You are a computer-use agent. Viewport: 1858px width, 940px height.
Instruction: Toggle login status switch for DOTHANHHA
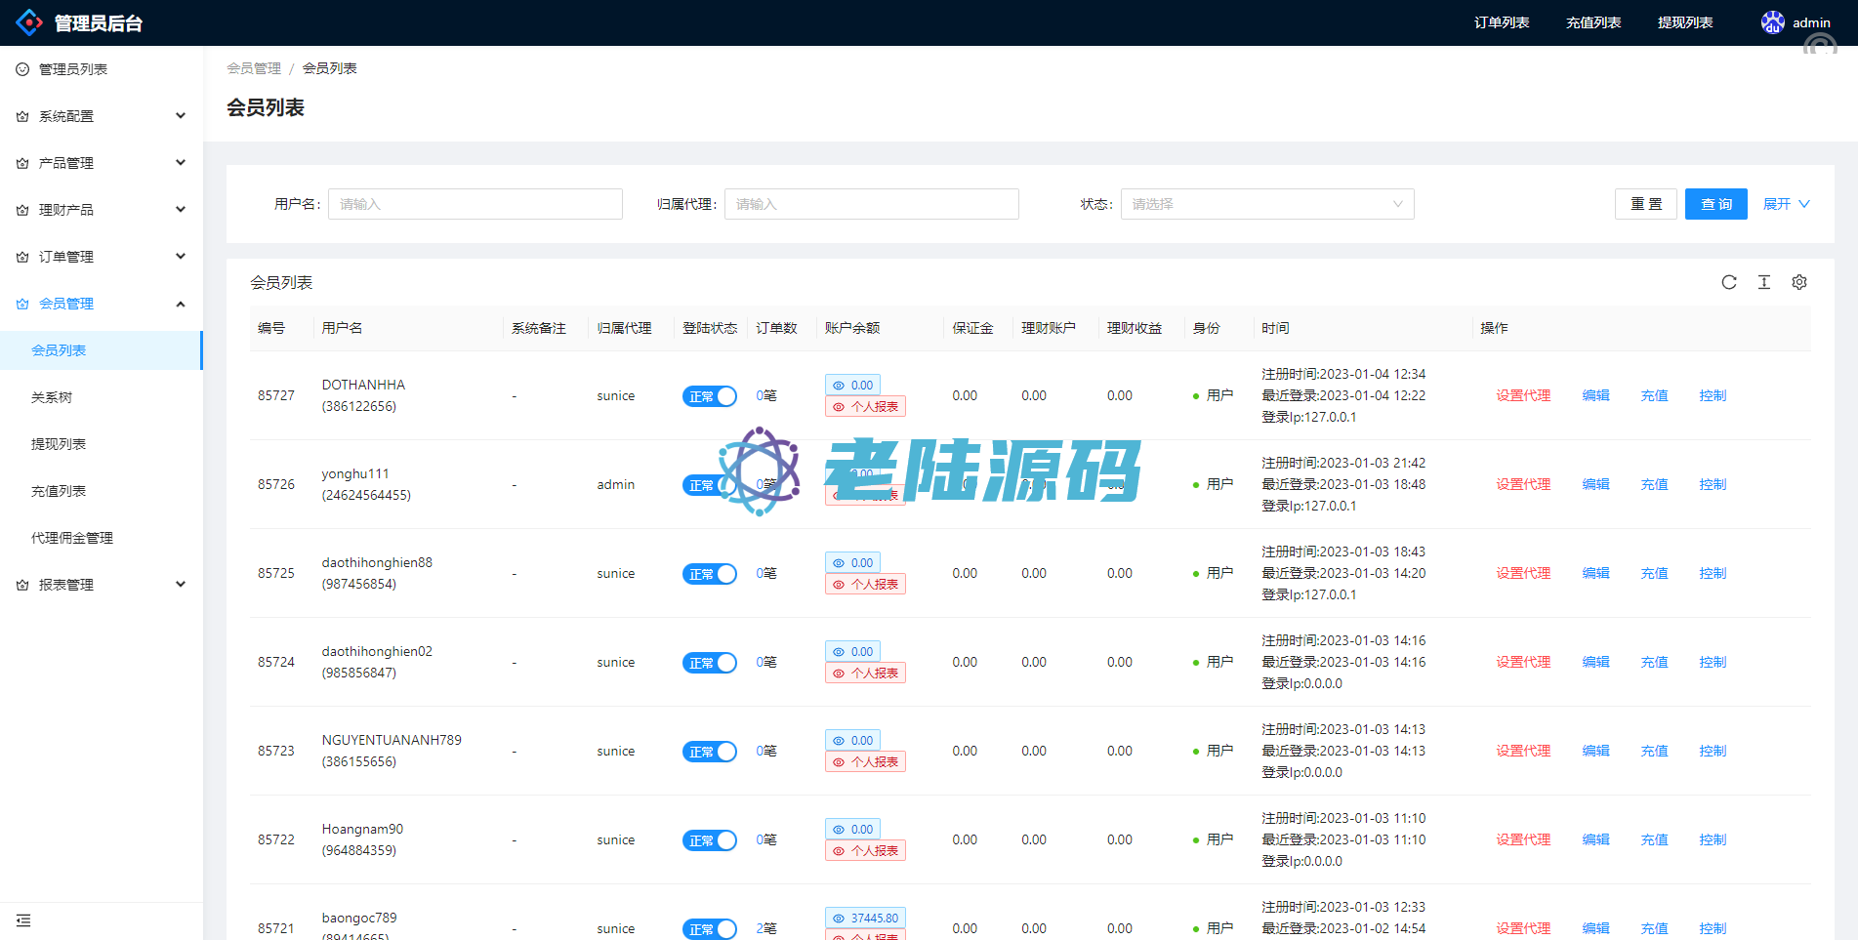pyautogui.click(x=709, y=396)
